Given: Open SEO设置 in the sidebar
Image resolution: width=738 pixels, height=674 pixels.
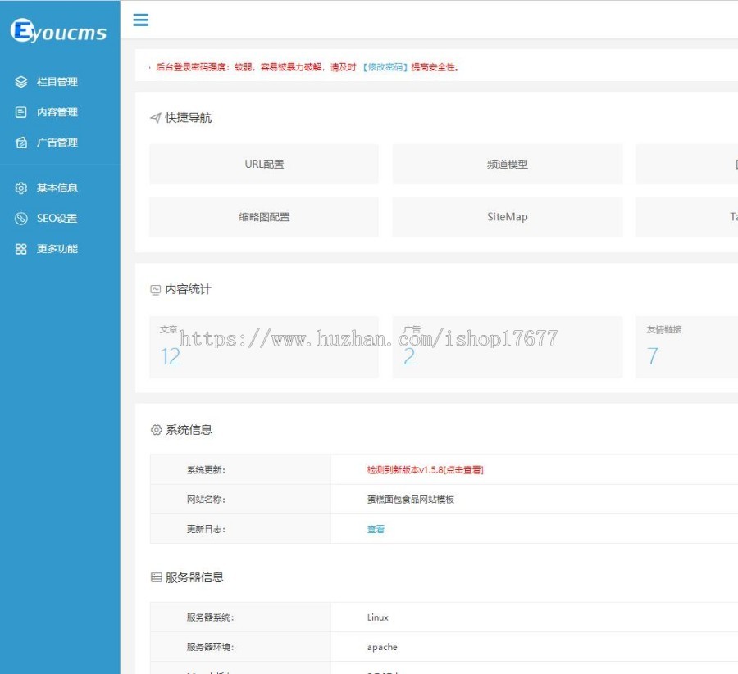Looking at the screenshot, I should coord(57,219).
